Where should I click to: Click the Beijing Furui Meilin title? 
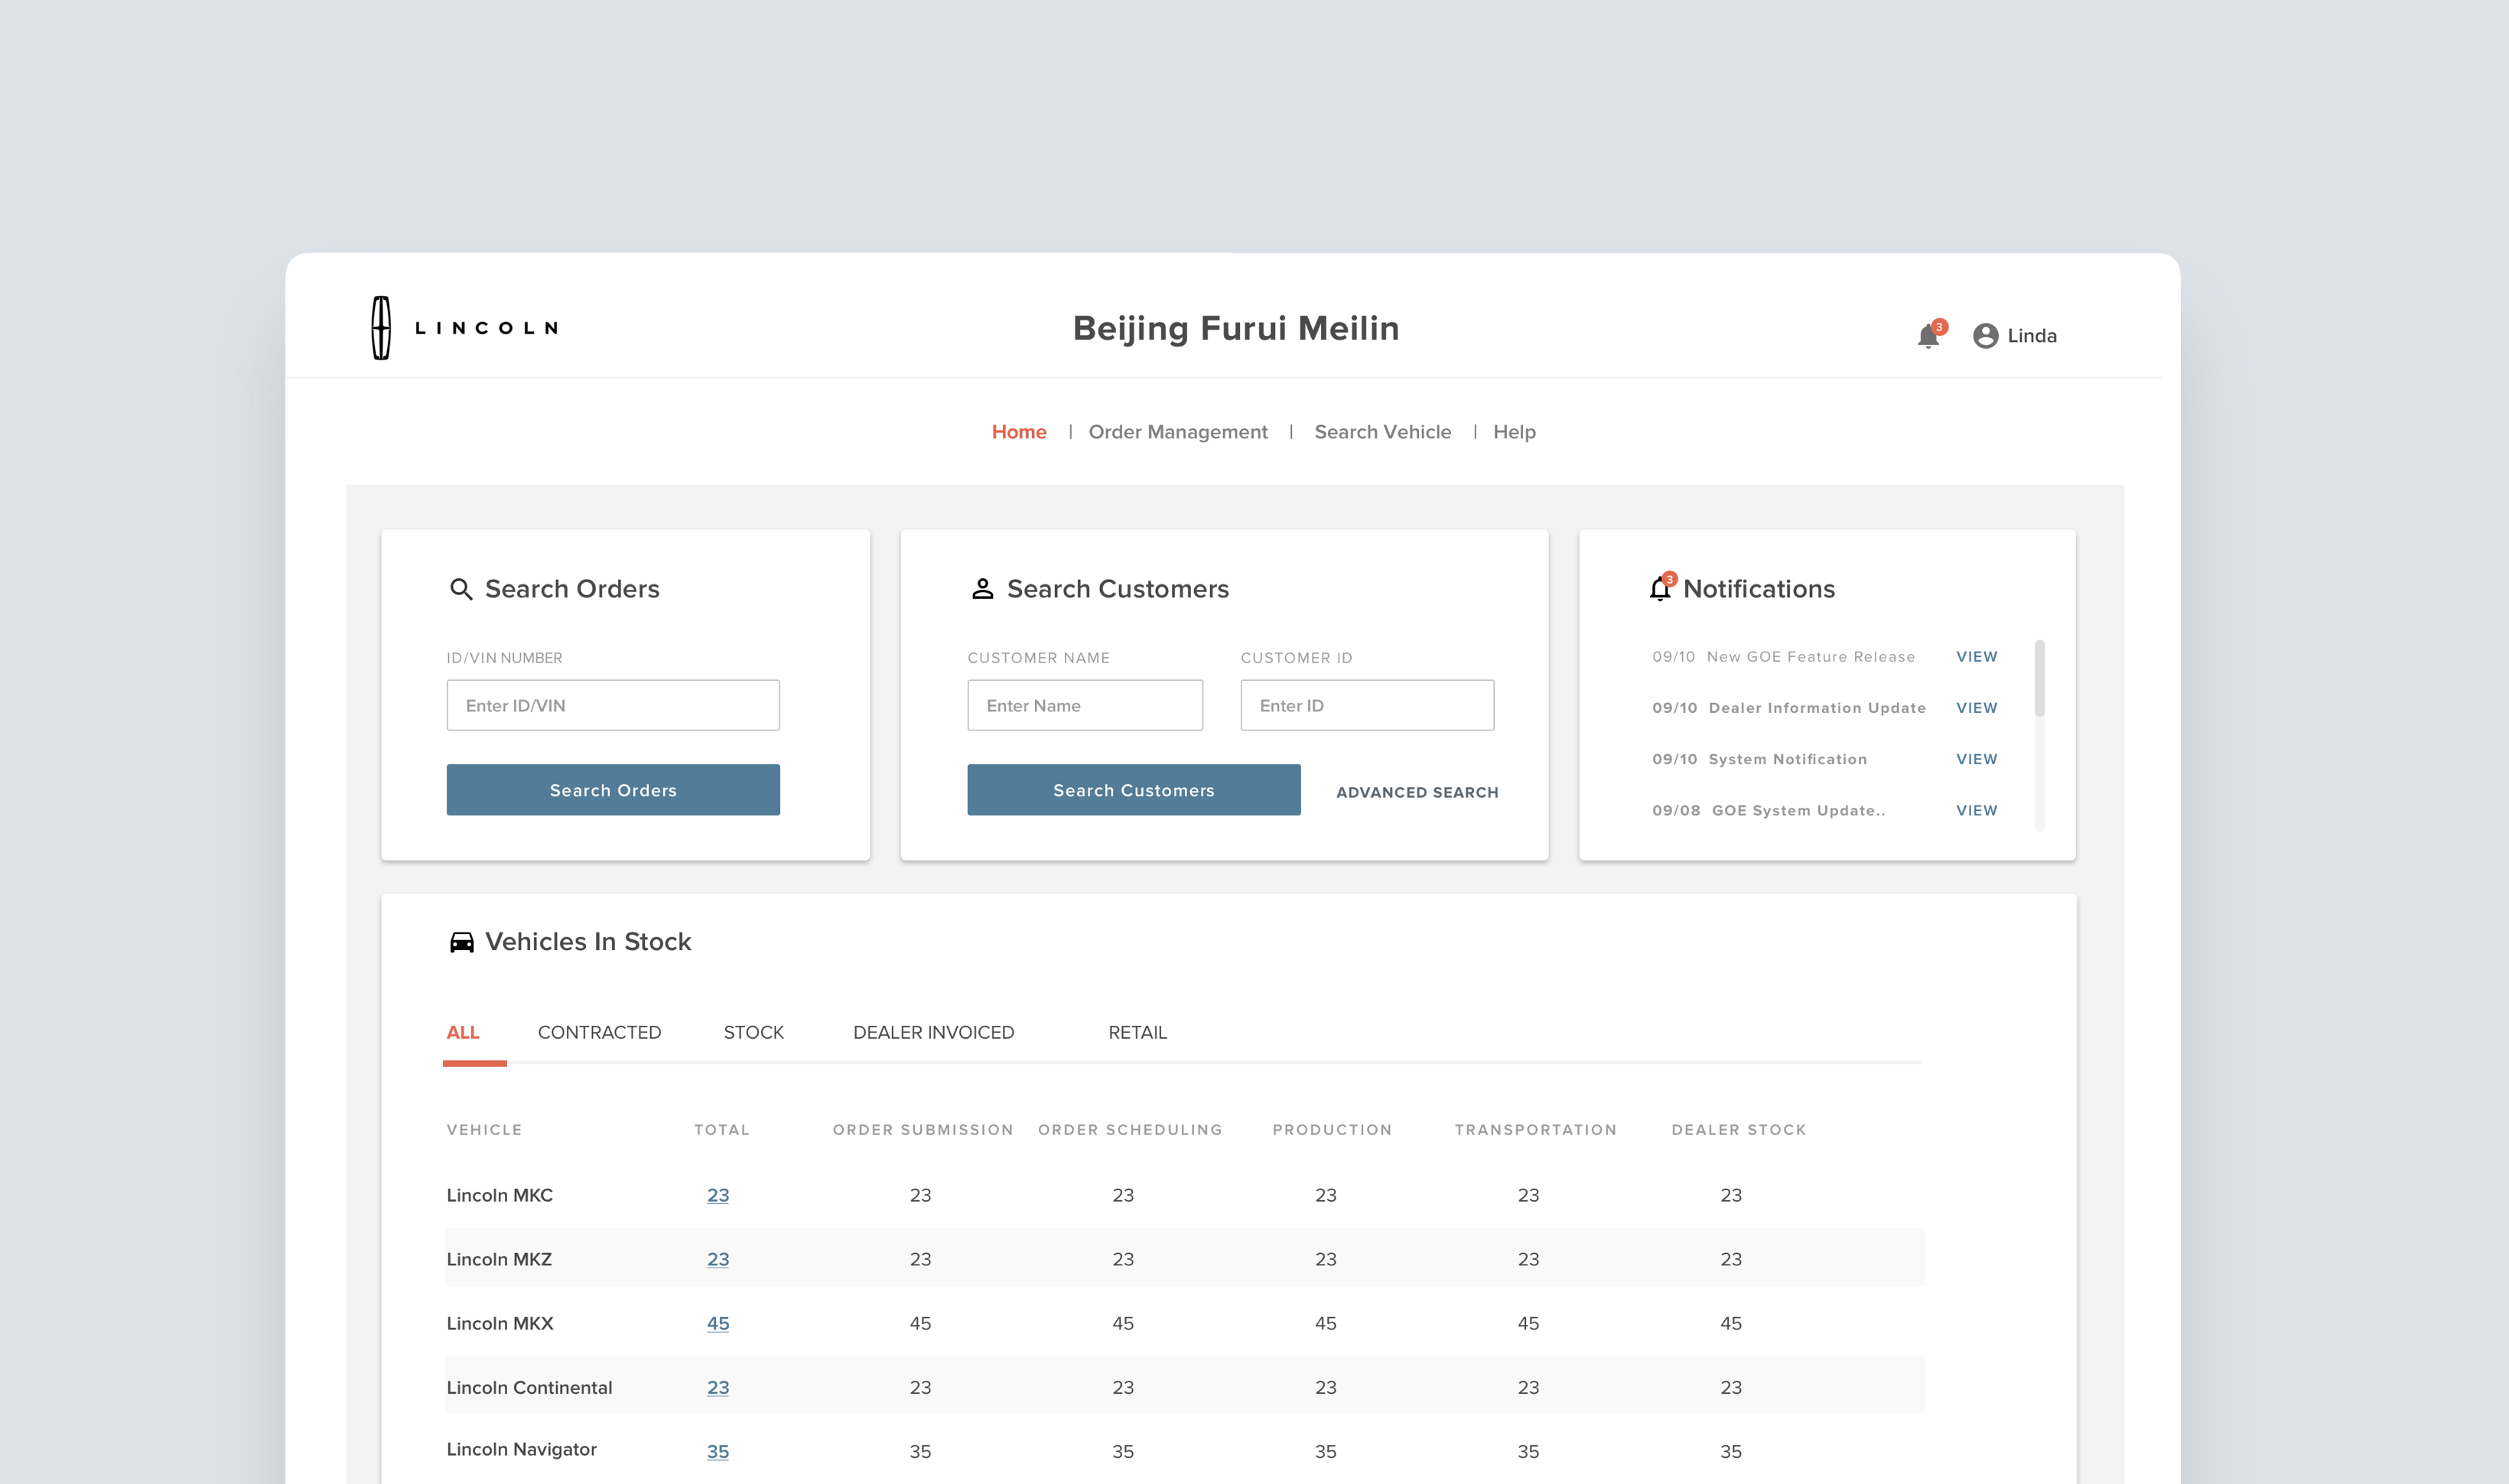[x=1236, y=328]
